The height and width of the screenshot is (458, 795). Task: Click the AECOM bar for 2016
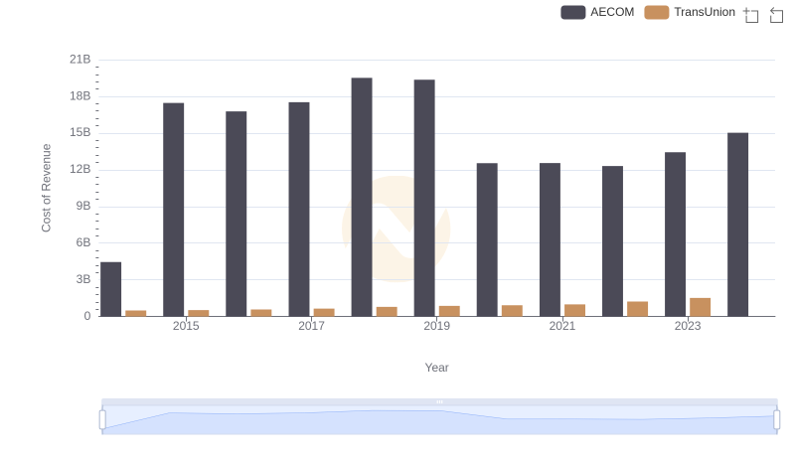(x=237, y=214)
